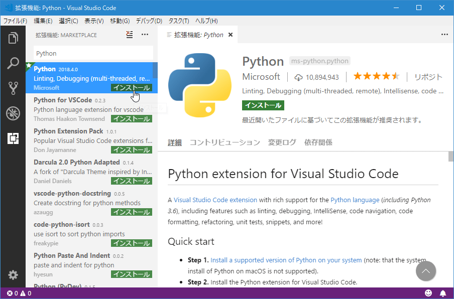Open the Manage gear menu
The height and width of the screenshot is (299, 454).
(x=13, y=275)
